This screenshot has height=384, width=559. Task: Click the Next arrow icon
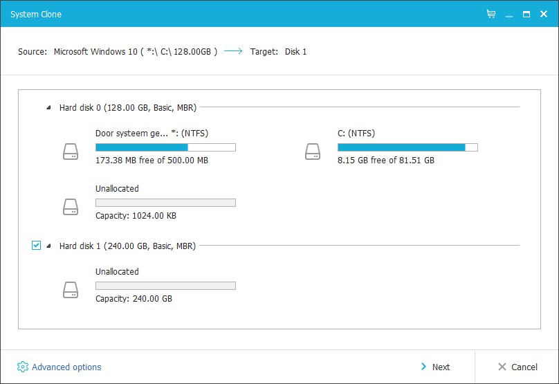pyautogui.click(x=423, y=367)
